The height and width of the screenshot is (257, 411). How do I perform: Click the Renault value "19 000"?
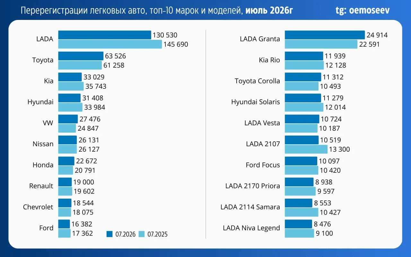coord(84,182)
